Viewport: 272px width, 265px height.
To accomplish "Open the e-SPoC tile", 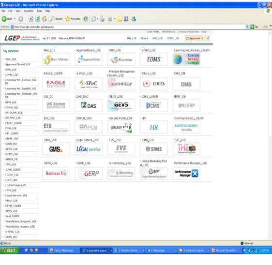I will tap(89, 84).
